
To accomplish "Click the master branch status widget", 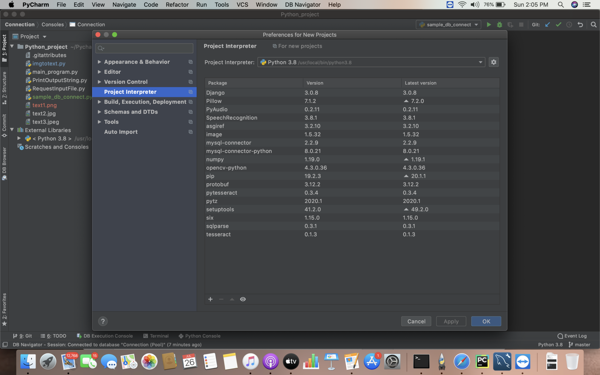I will (x=579, y=345).
